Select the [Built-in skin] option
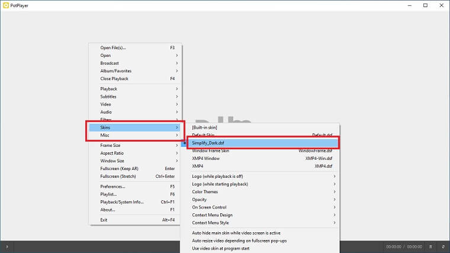The image size is (450, 253). 260,127
